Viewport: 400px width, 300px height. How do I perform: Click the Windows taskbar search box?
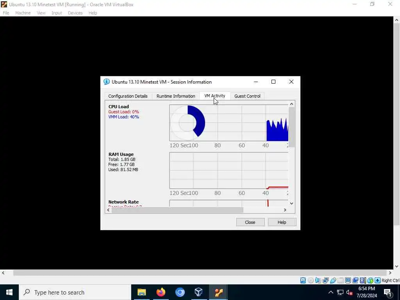pyautogui.click(x=75, y=292)
